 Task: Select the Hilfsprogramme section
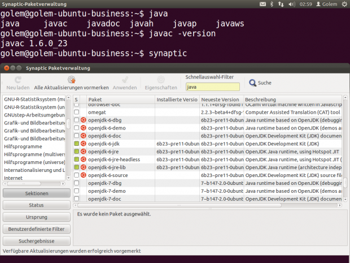tap(23, 146)
